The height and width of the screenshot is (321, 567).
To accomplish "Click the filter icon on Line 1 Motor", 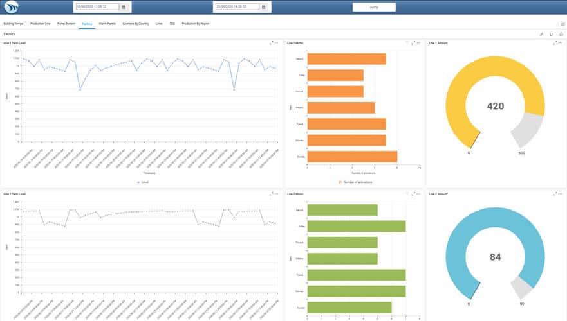I will [x=407, y=43].
